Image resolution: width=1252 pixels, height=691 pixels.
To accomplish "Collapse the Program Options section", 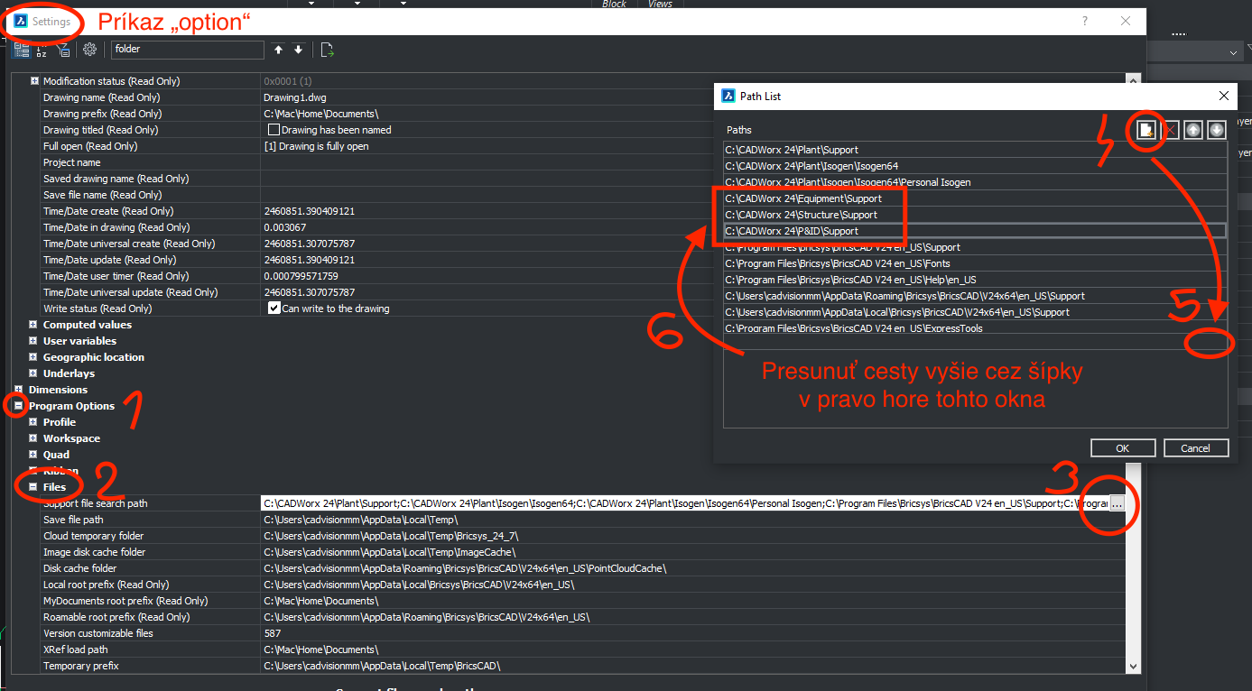I will (19, 406).
